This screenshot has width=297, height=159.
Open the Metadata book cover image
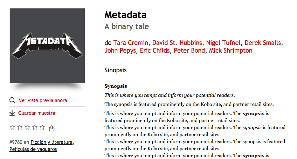(47, 46)
